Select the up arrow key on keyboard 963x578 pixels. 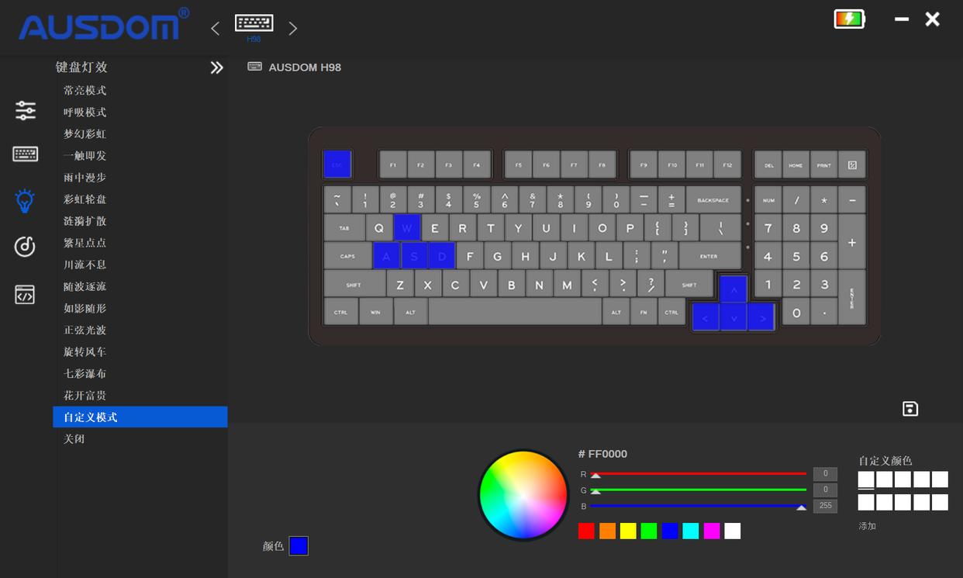coord(733,289)
